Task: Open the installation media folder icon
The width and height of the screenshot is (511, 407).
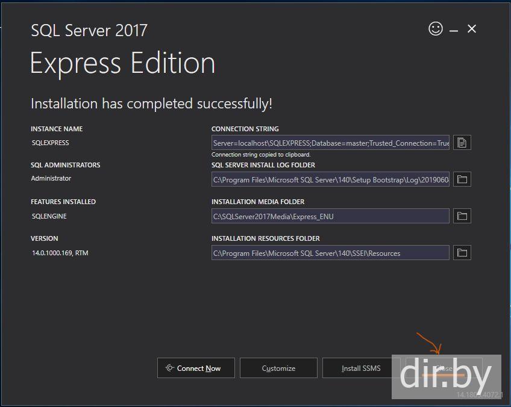Action: click(x=462, y=216)
